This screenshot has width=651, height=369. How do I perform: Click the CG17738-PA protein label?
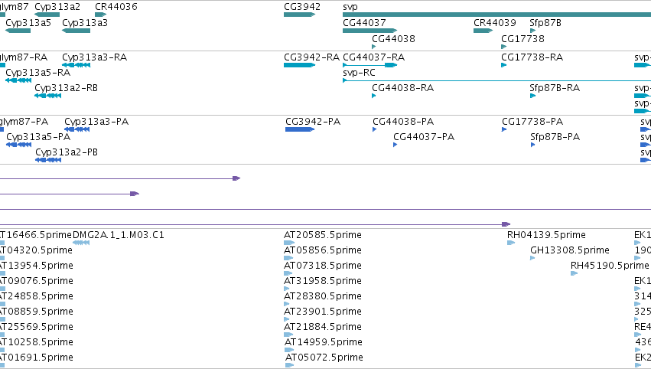click(532, 121)
